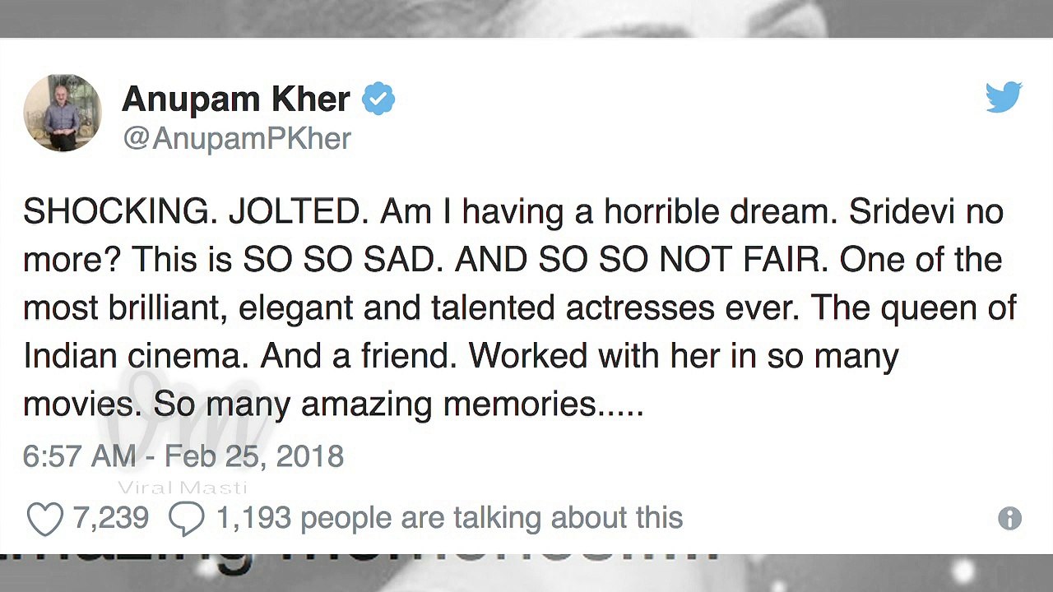Click the 7,239 likes count
The image size is (1053, 592).
tap(110, 518)
